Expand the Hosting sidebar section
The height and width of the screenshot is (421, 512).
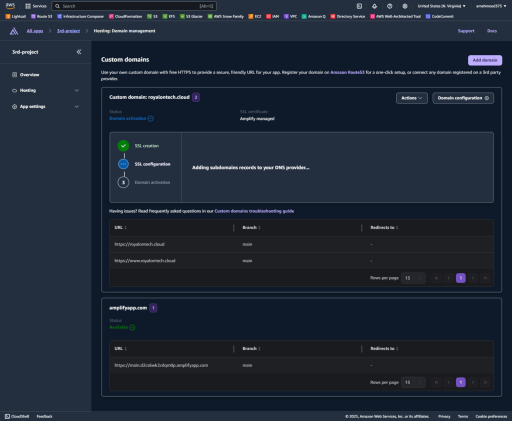45,90
